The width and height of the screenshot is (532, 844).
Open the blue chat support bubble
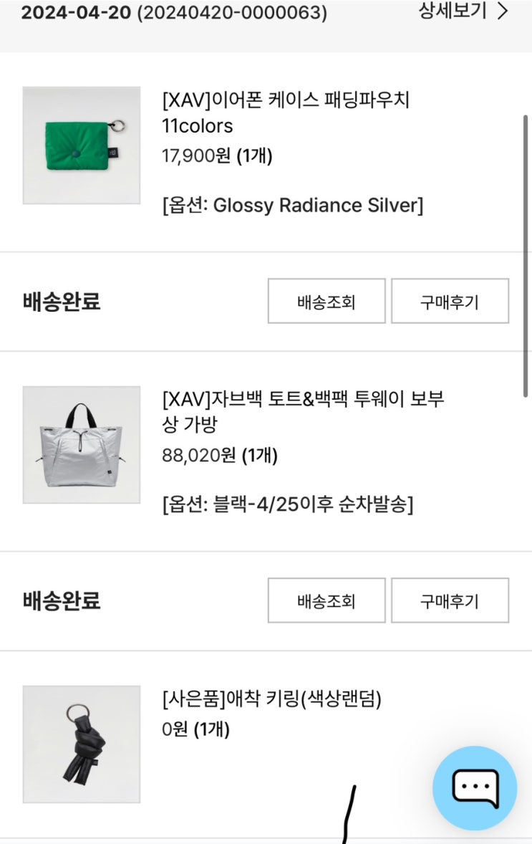(x=474, y=787)
